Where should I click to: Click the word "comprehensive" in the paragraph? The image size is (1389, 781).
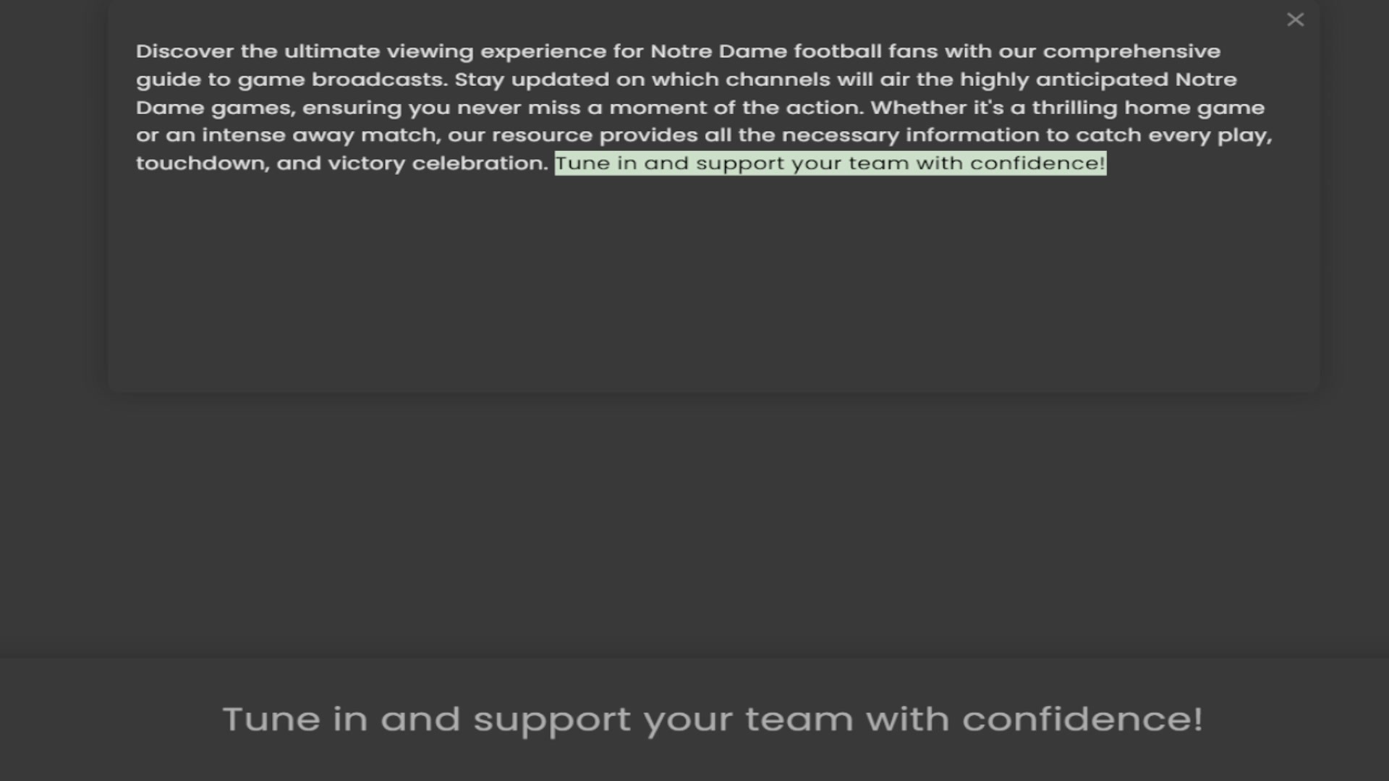[x=1131, y=51]
